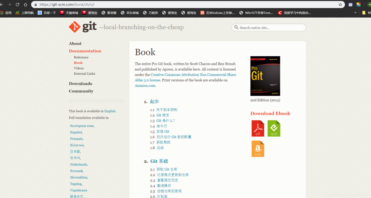Open 万能贷 bookmark

click(150, 13)
